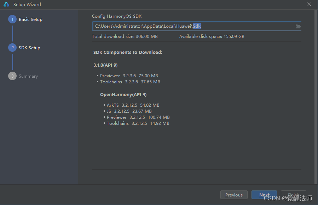Viewport: 318px width, 205px height.
Task: Click the Next button
Action: tap(264, 195)
